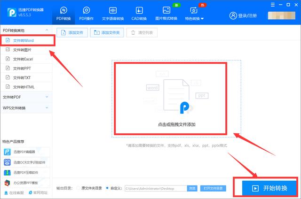This screenshot has width=301, height=199.
Task: Open the PDF转换 tab
Action: point(63,14)
